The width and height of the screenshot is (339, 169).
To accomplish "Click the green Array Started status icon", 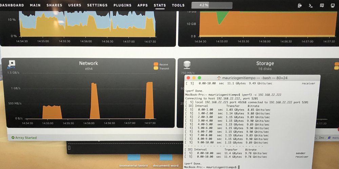I will pyautogui.click(x=13, y=138).
